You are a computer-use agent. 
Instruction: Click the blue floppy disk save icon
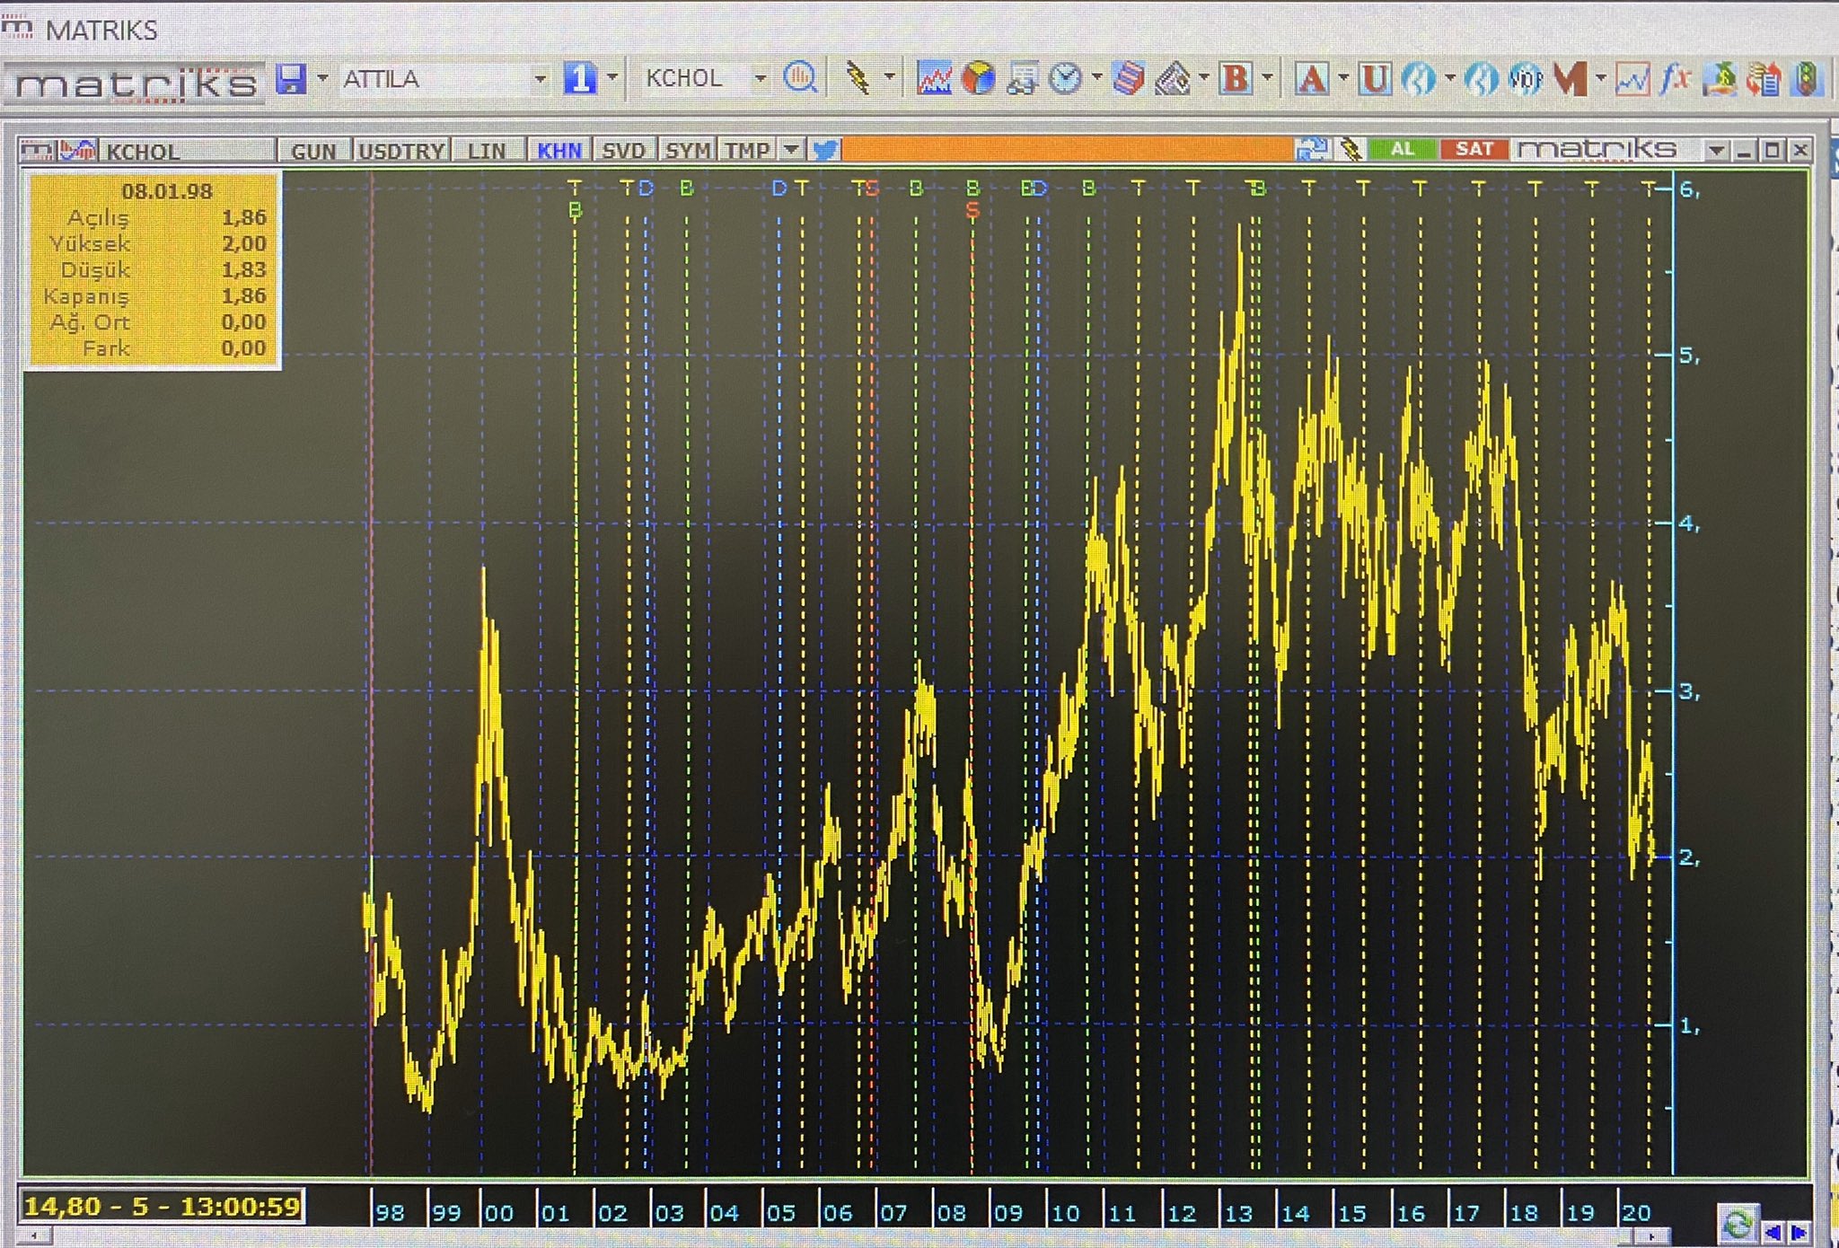pyautogui.click(x=291, y=79)
